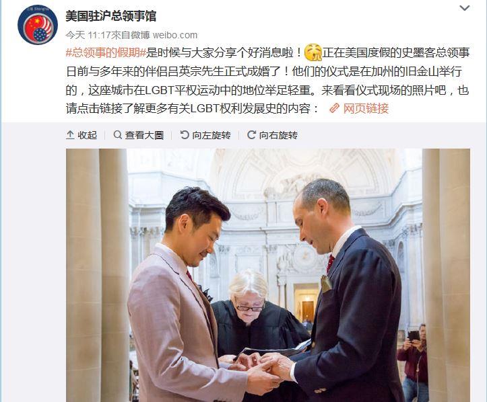Click the post timestamp 今天 11:17

(x=88, y=35)
